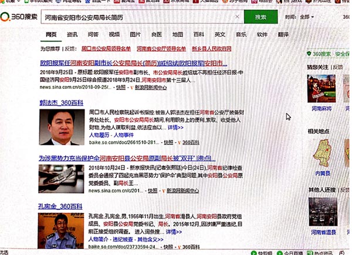Switch to the 地图 tab
The height and width of the screenshot is (255, 352).
178,35
